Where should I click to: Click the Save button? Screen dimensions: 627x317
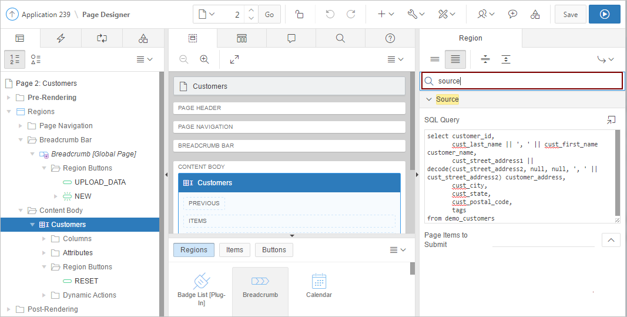[570, 15]
